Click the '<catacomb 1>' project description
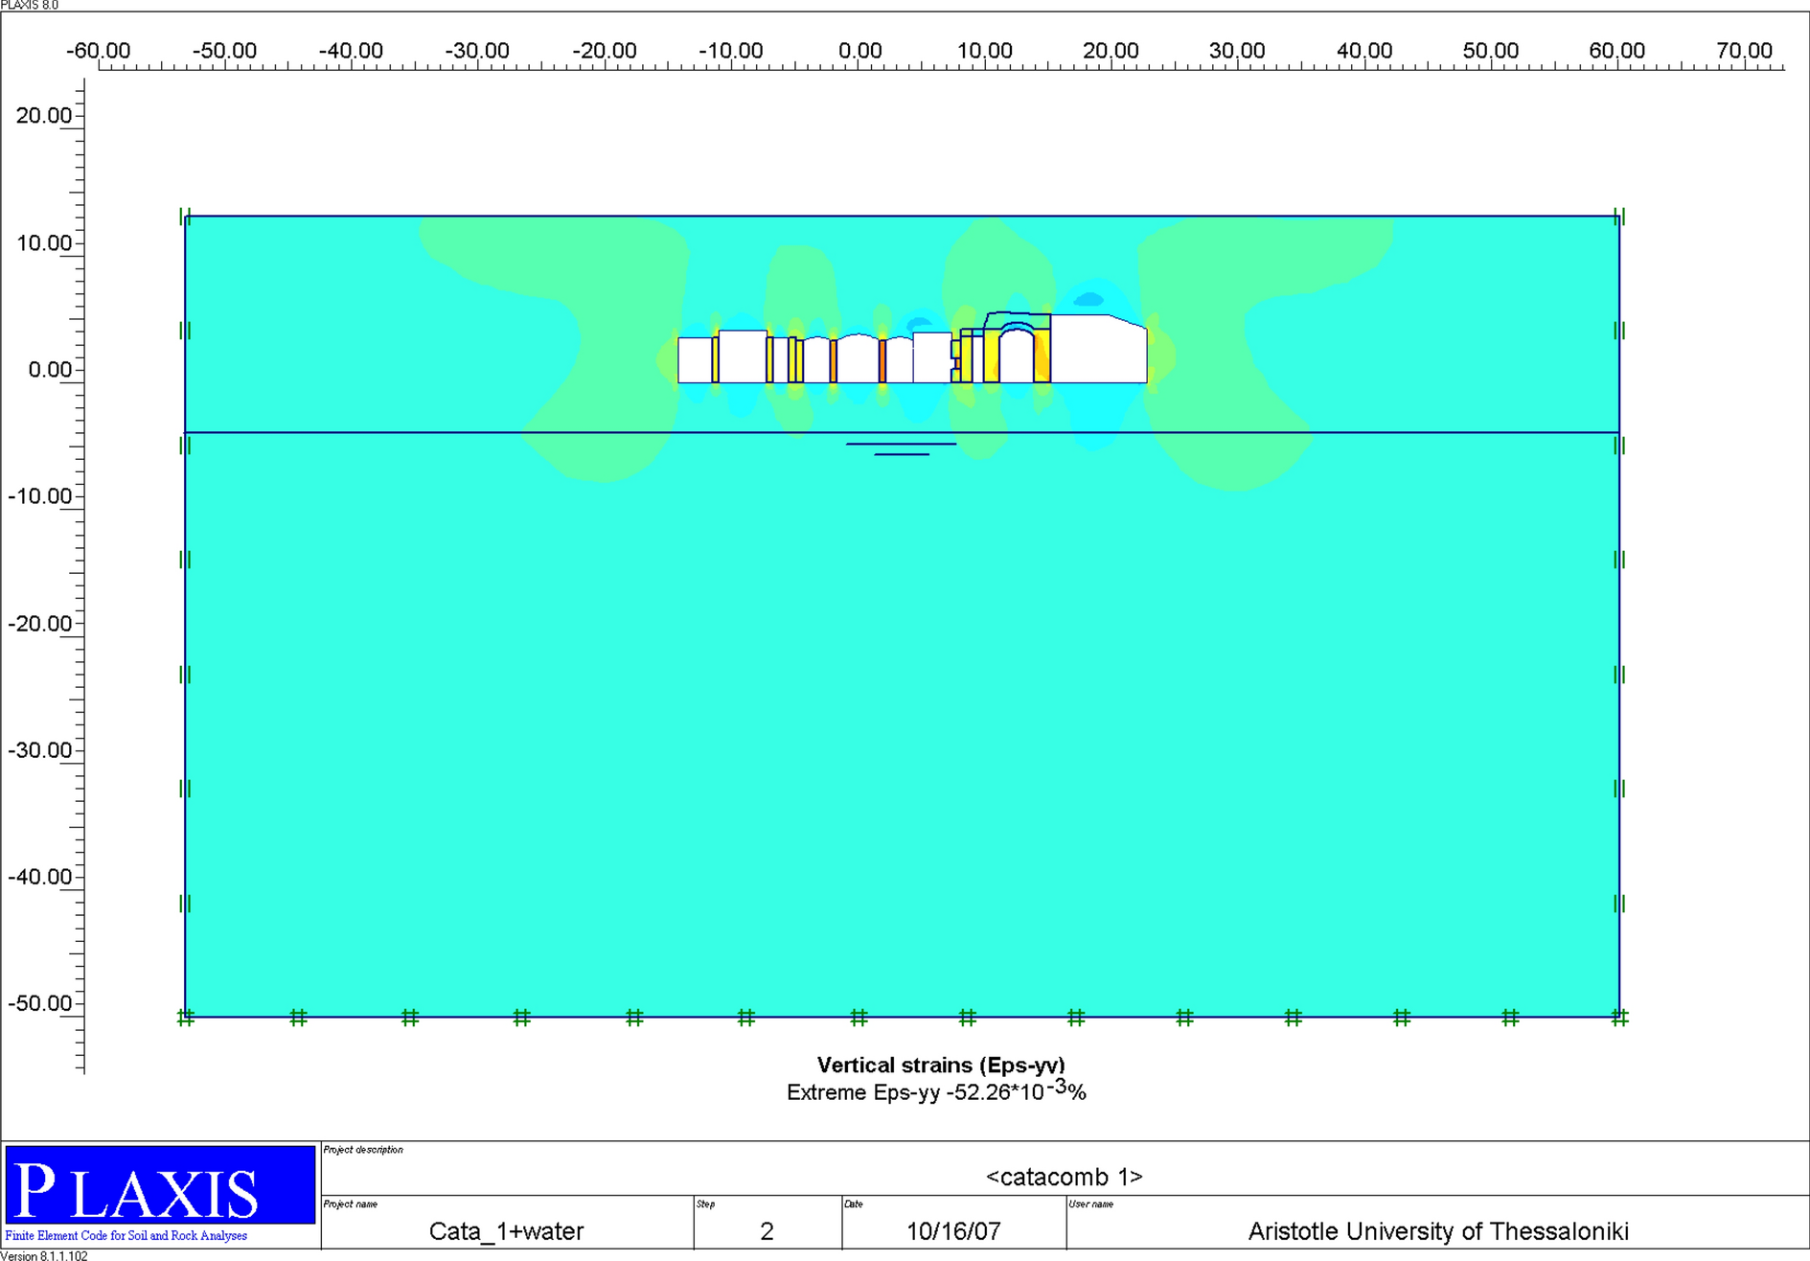 (x=1064, y=1177)
